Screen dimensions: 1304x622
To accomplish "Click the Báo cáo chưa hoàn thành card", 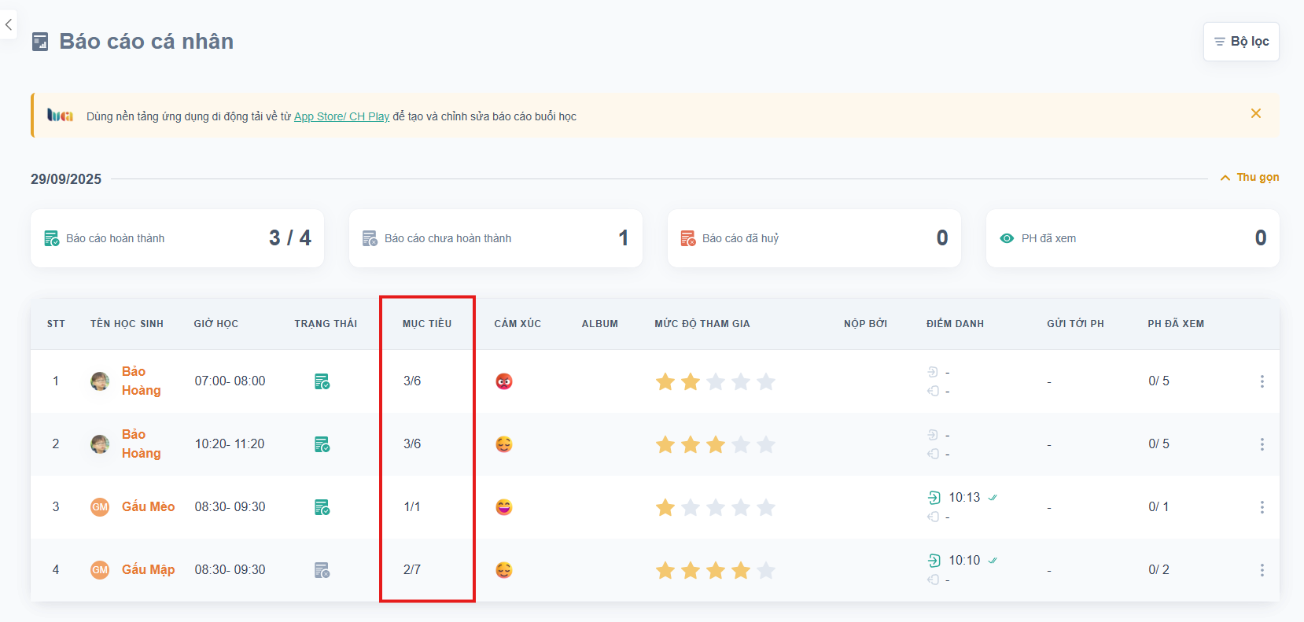I will tap(495, 238).
